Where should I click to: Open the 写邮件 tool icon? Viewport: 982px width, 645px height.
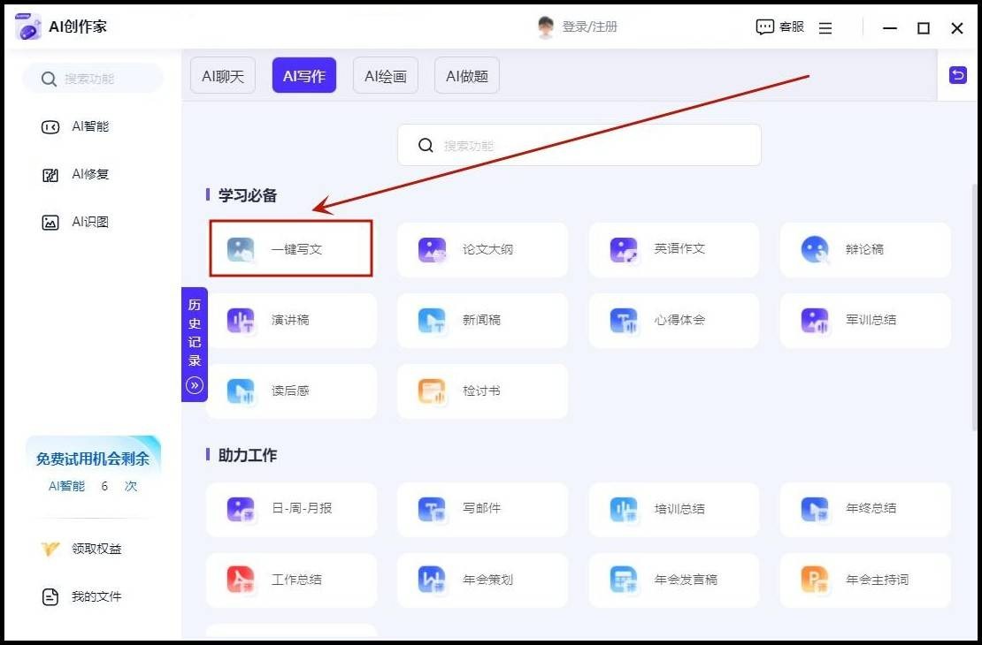(432, 509)
